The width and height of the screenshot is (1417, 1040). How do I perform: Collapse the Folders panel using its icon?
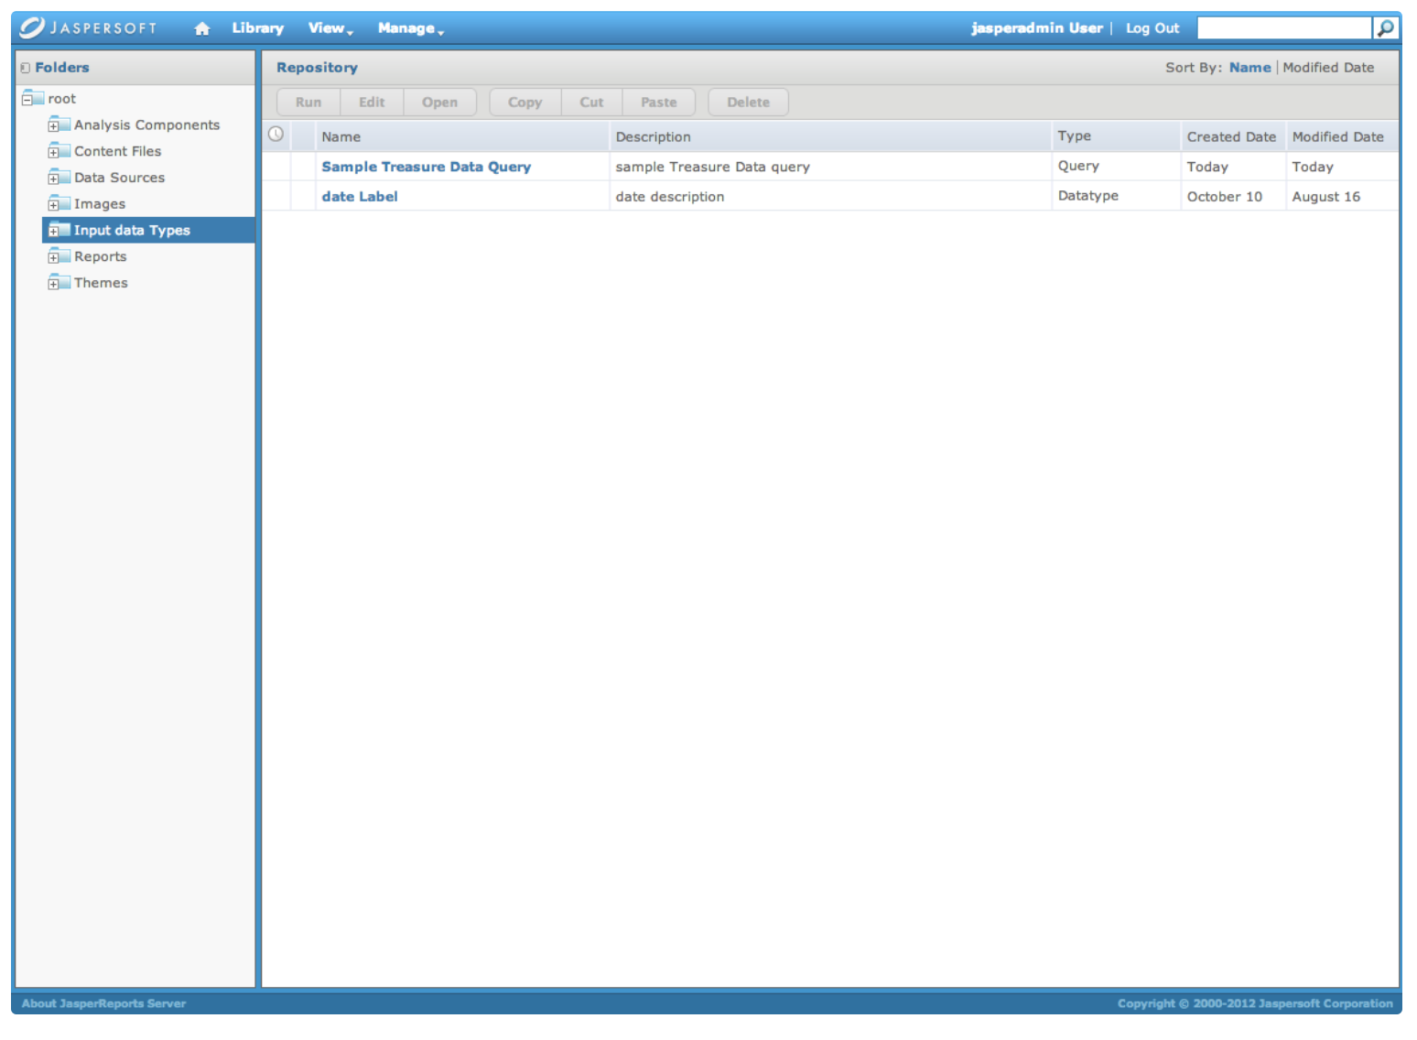click(x=26, y=68)
